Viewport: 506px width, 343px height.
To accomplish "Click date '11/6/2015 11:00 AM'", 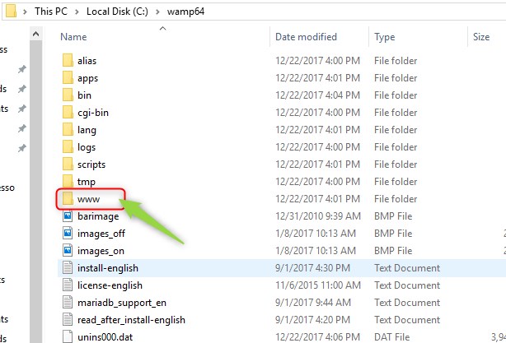I will tap(318, 285).
